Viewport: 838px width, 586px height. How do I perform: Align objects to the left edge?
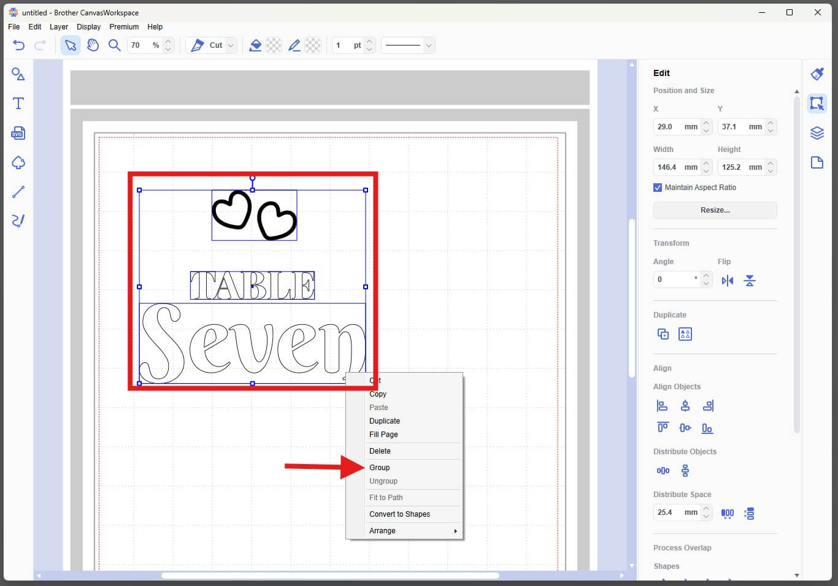(663, 406)
